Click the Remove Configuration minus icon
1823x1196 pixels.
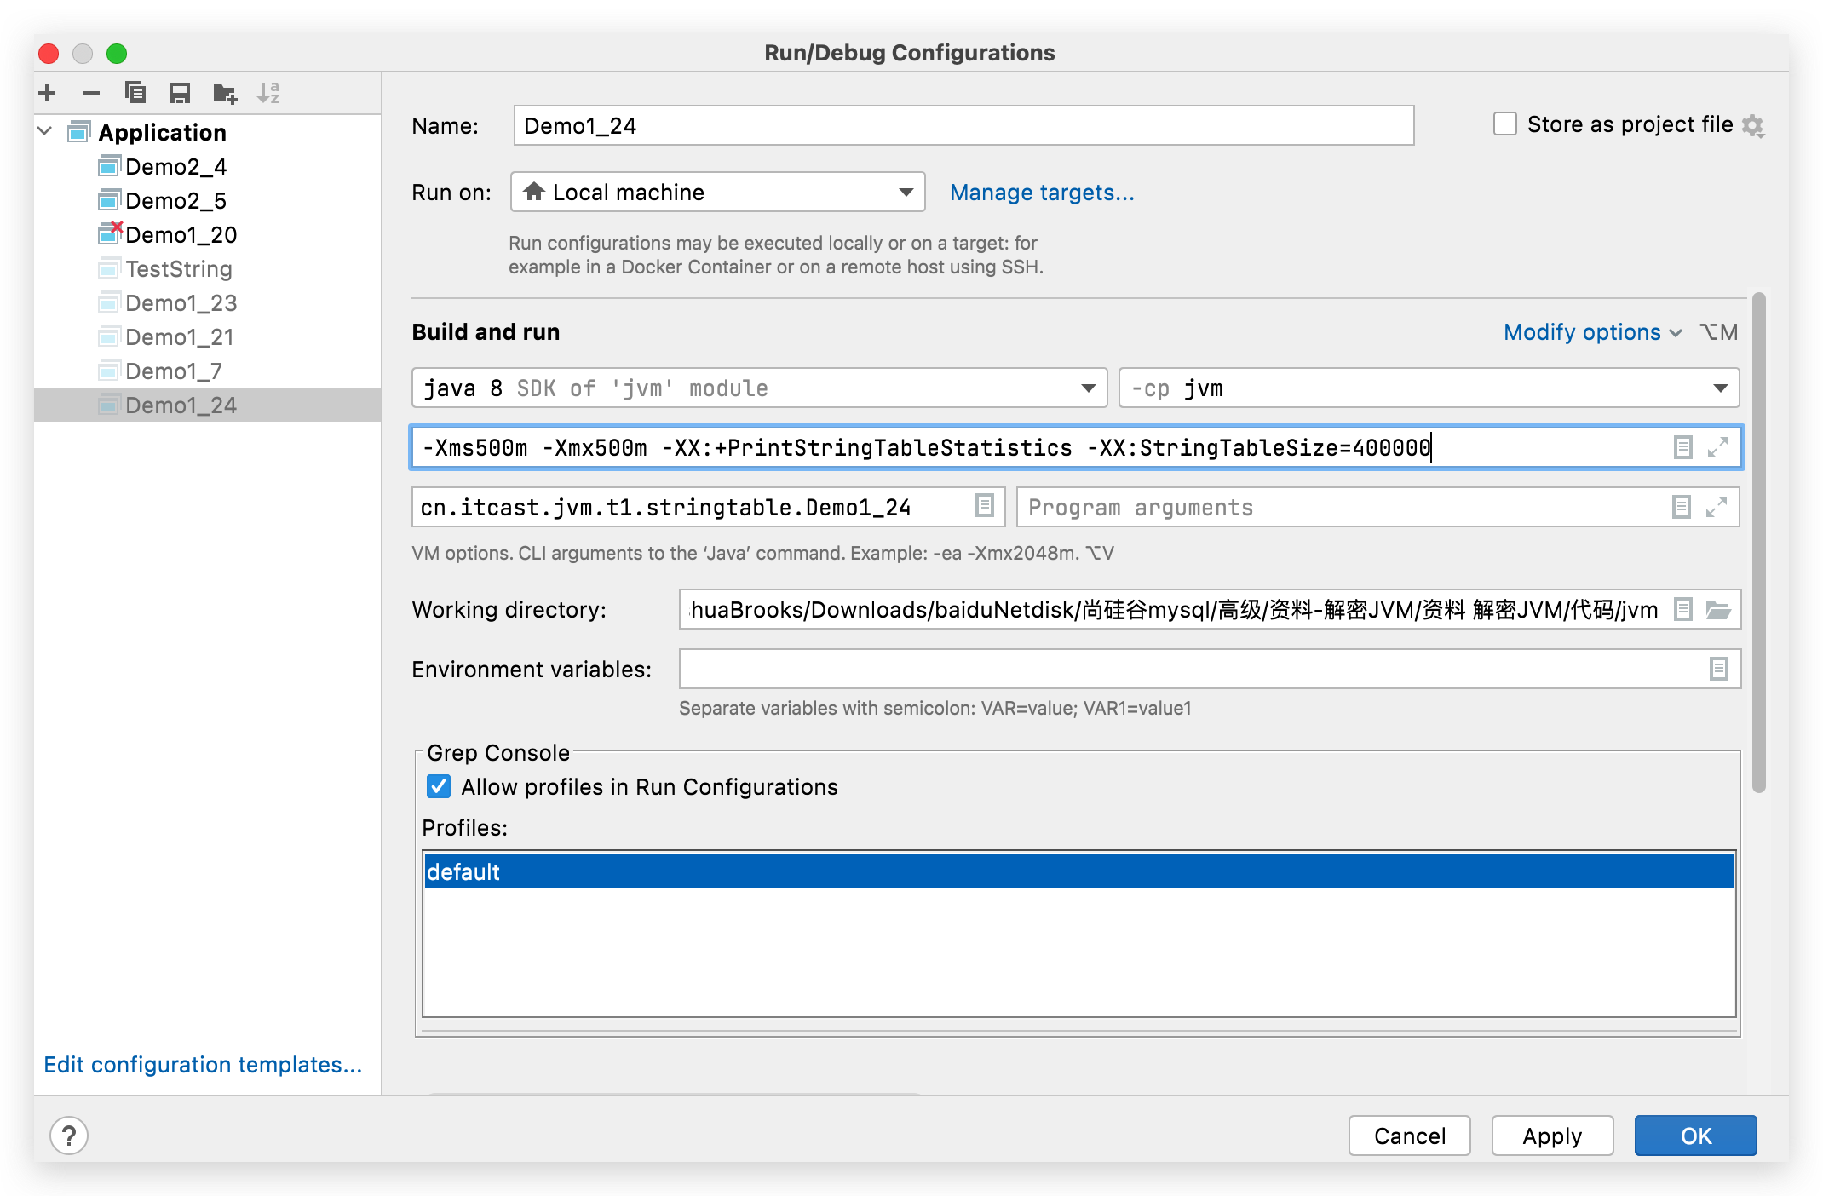[x=91, y=93]
